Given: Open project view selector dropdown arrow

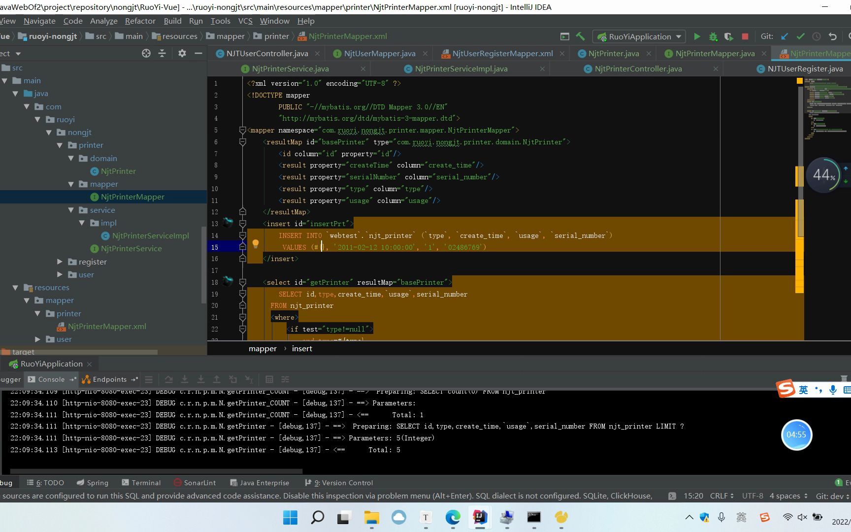Looking at the screenshot, I should pyautogui.click(x=18, y=53).
